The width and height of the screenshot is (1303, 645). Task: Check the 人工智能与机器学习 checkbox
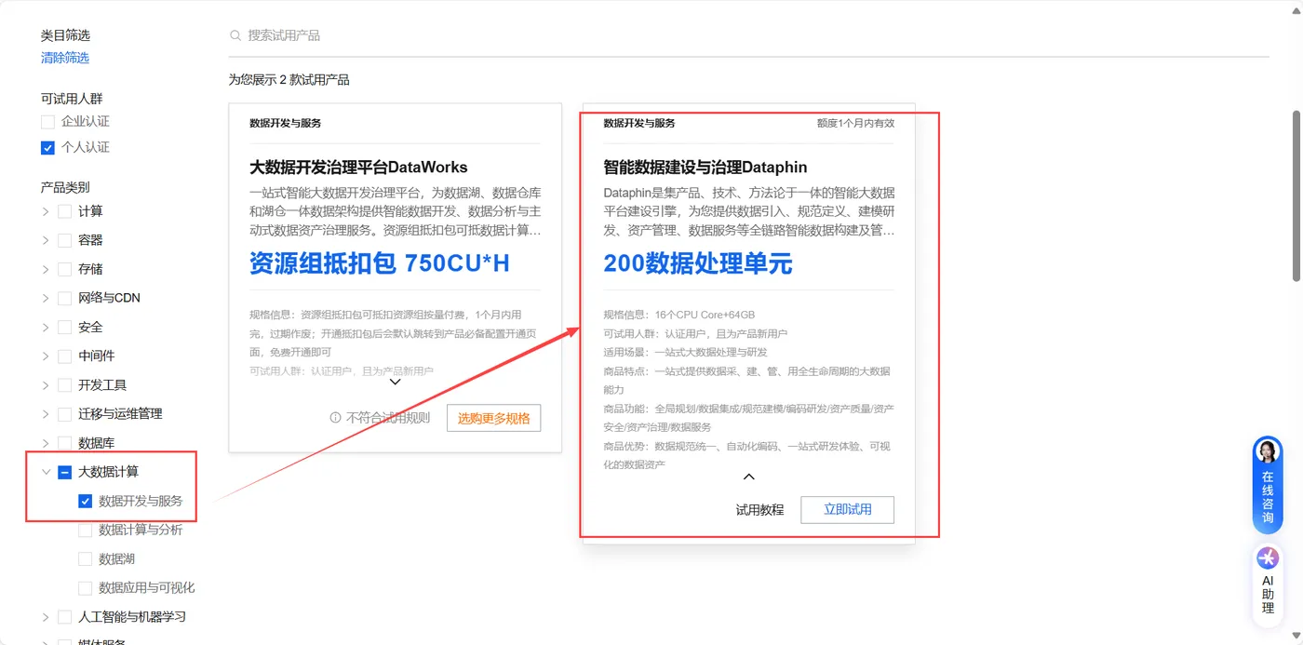pyautogui.click(x=64, y=616)
